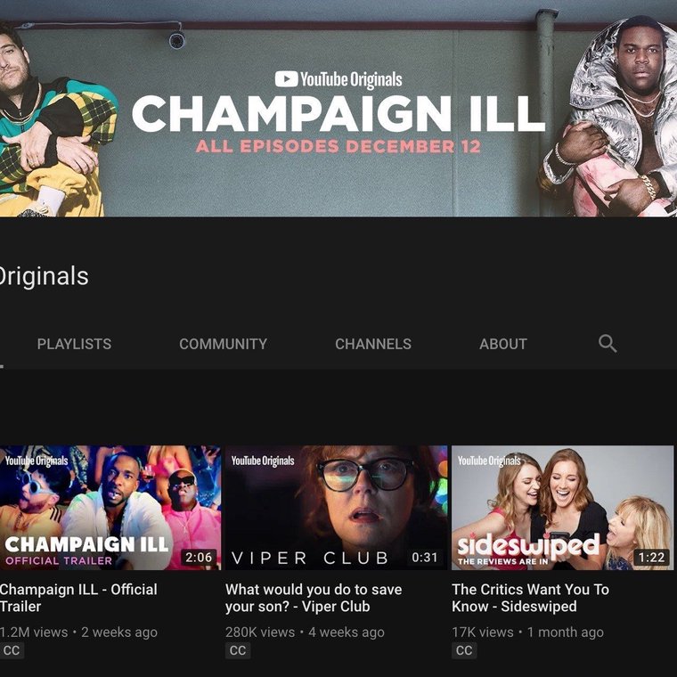The height and width of the screenshot is (677, 677).
Task: Open the Channels tab
Action: [373, 344]
